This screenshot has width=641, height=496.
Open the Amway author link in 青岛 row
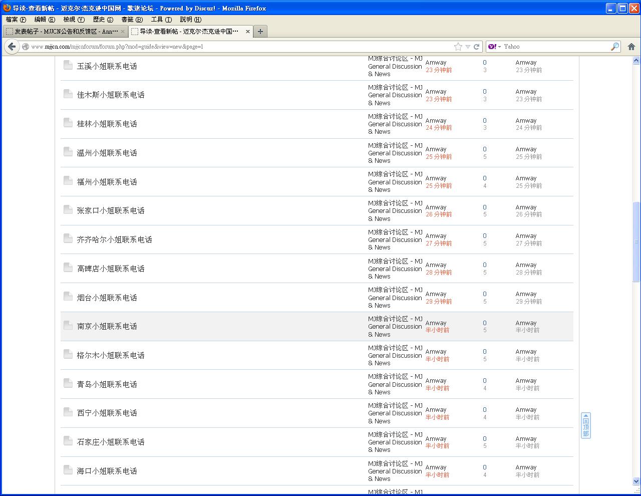pos(436,381)
